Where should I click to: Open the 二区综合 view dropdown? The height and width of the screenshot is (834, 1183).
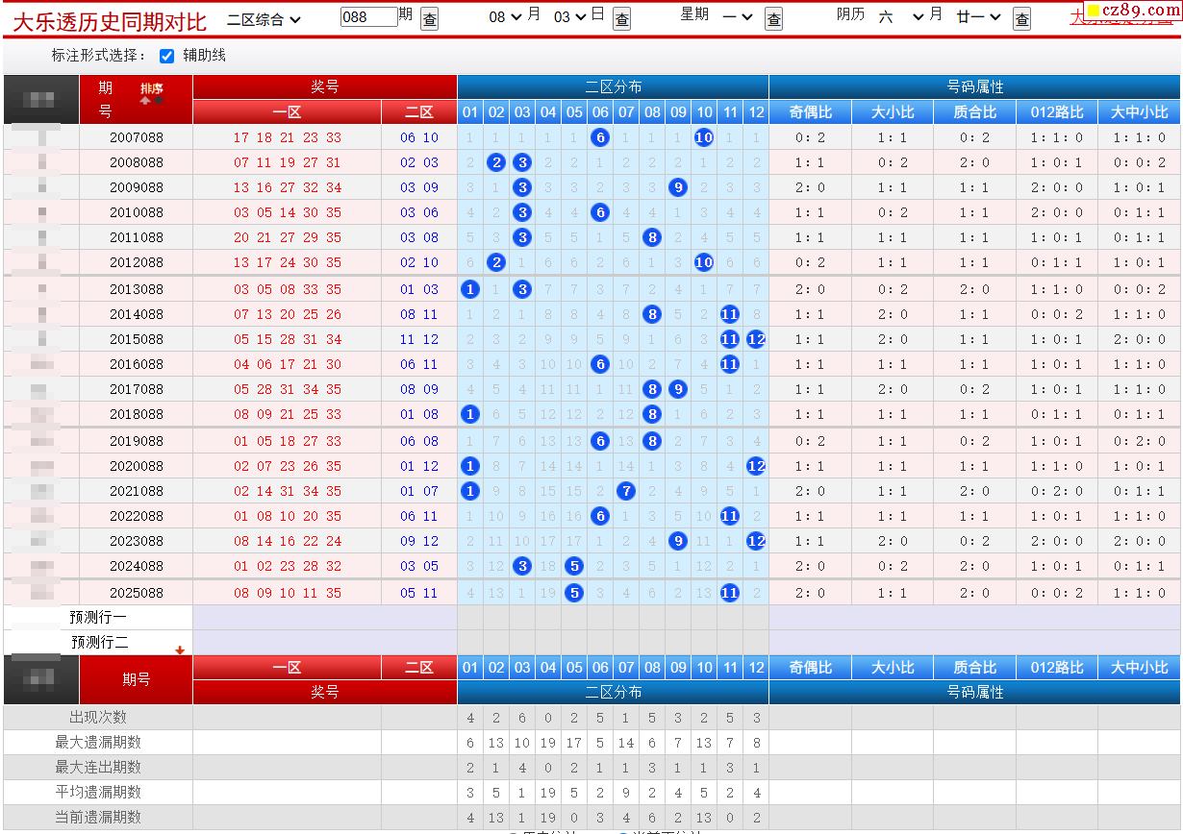point(264,18)
